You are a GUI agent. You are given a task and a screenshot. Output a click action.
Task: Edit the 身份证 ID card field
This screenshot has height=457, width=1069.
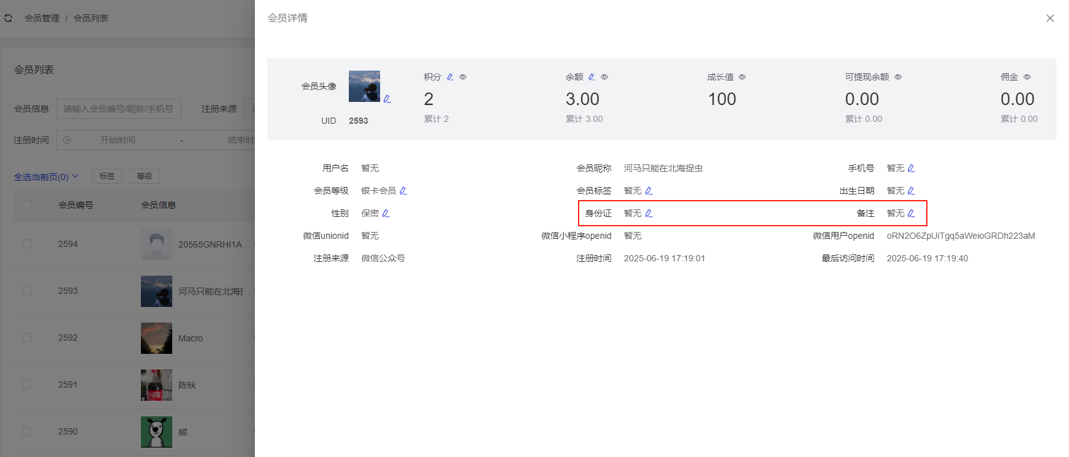(649, 213)
